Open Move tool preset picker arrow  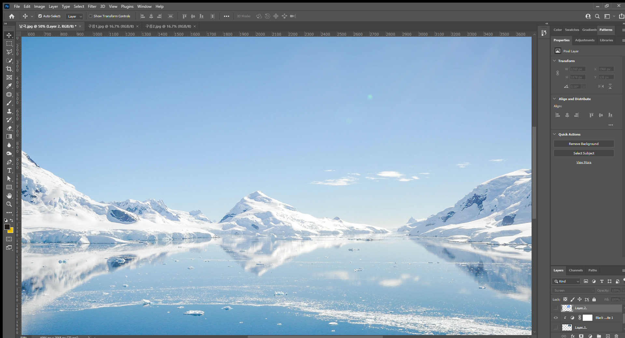[32, 16]
